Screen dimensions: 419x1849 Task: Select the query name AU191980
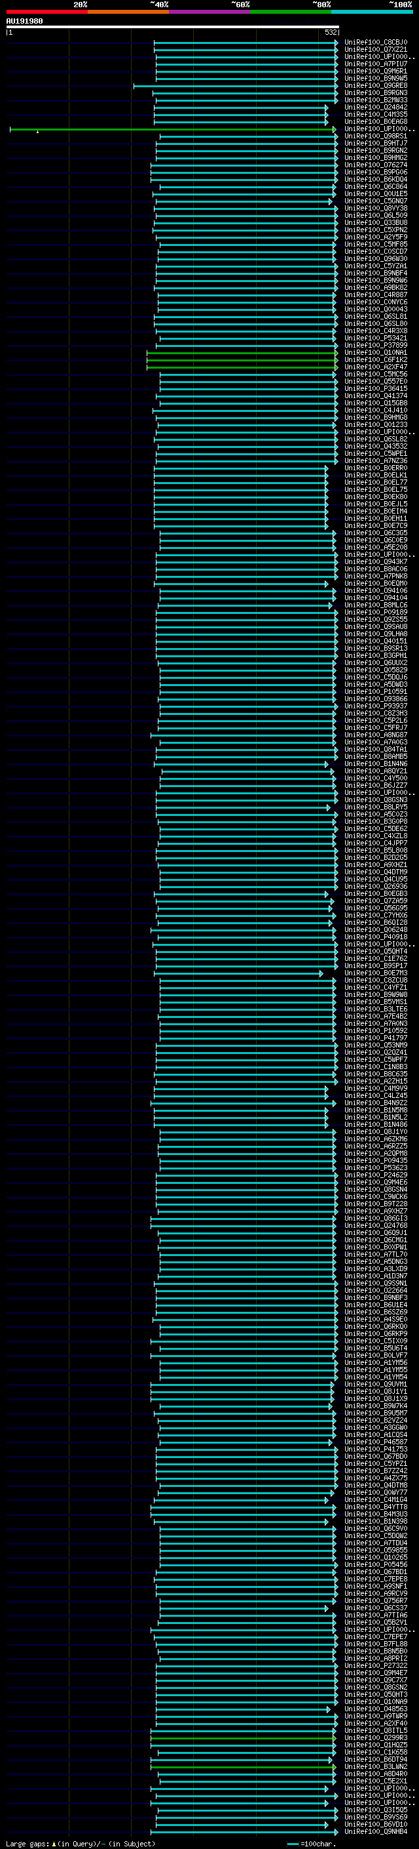pos(24,21)
